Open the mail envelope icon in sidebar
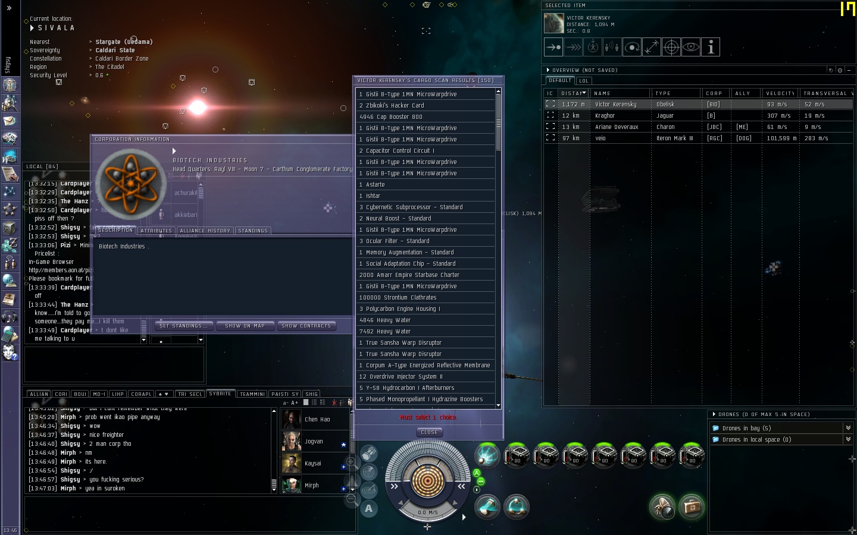857x535 pixels. pyautogui.click(x=10, y=121)
